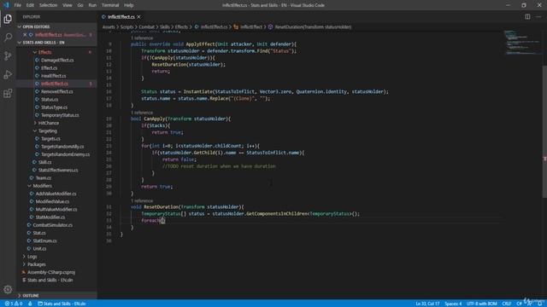
Task: Open CombatSimulator.cs file
Action: [53, 225]
